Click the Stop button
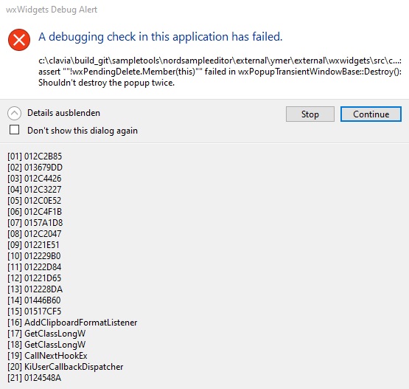Screen dimensions: 409x389 coord(310,114)
